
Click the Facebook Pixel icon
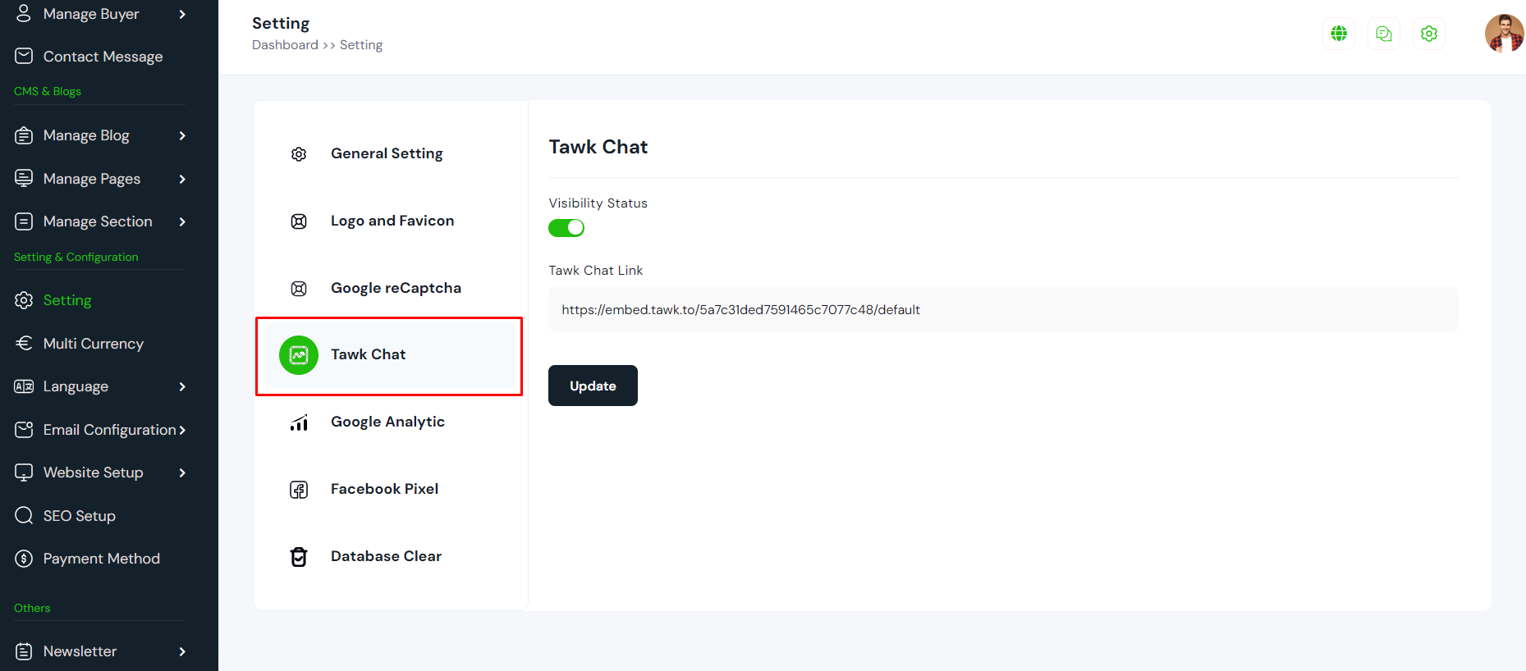click(x=299, y=490)
